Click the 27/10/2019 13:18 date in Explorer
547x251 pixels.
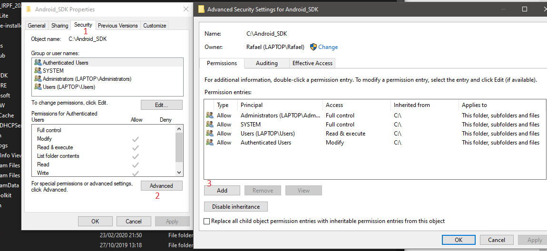121,245
